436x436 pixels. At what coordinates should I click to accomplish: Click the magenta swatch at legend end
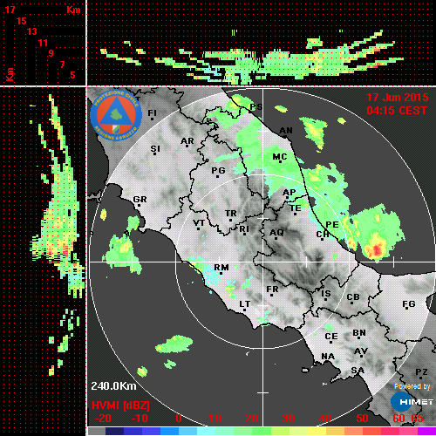coord(426,431)
